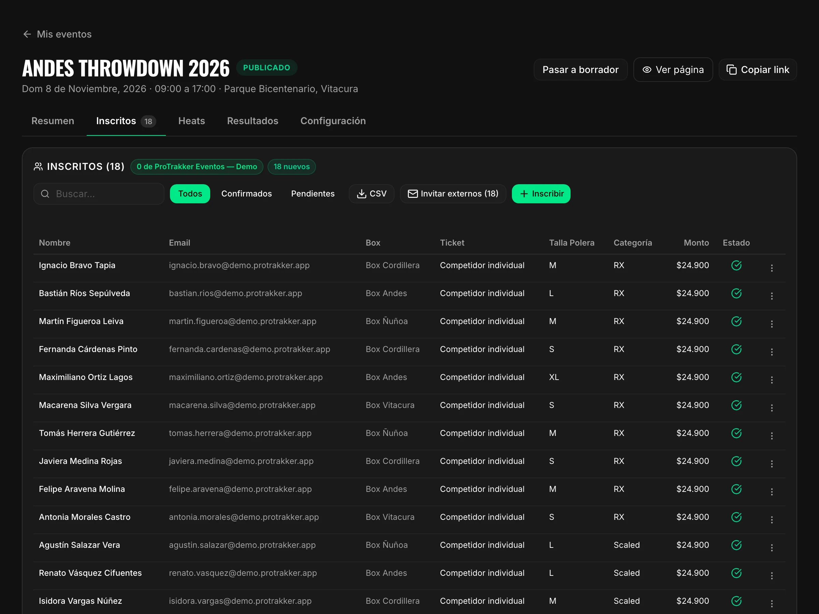Click the Categoría column header

pos(632,243)
